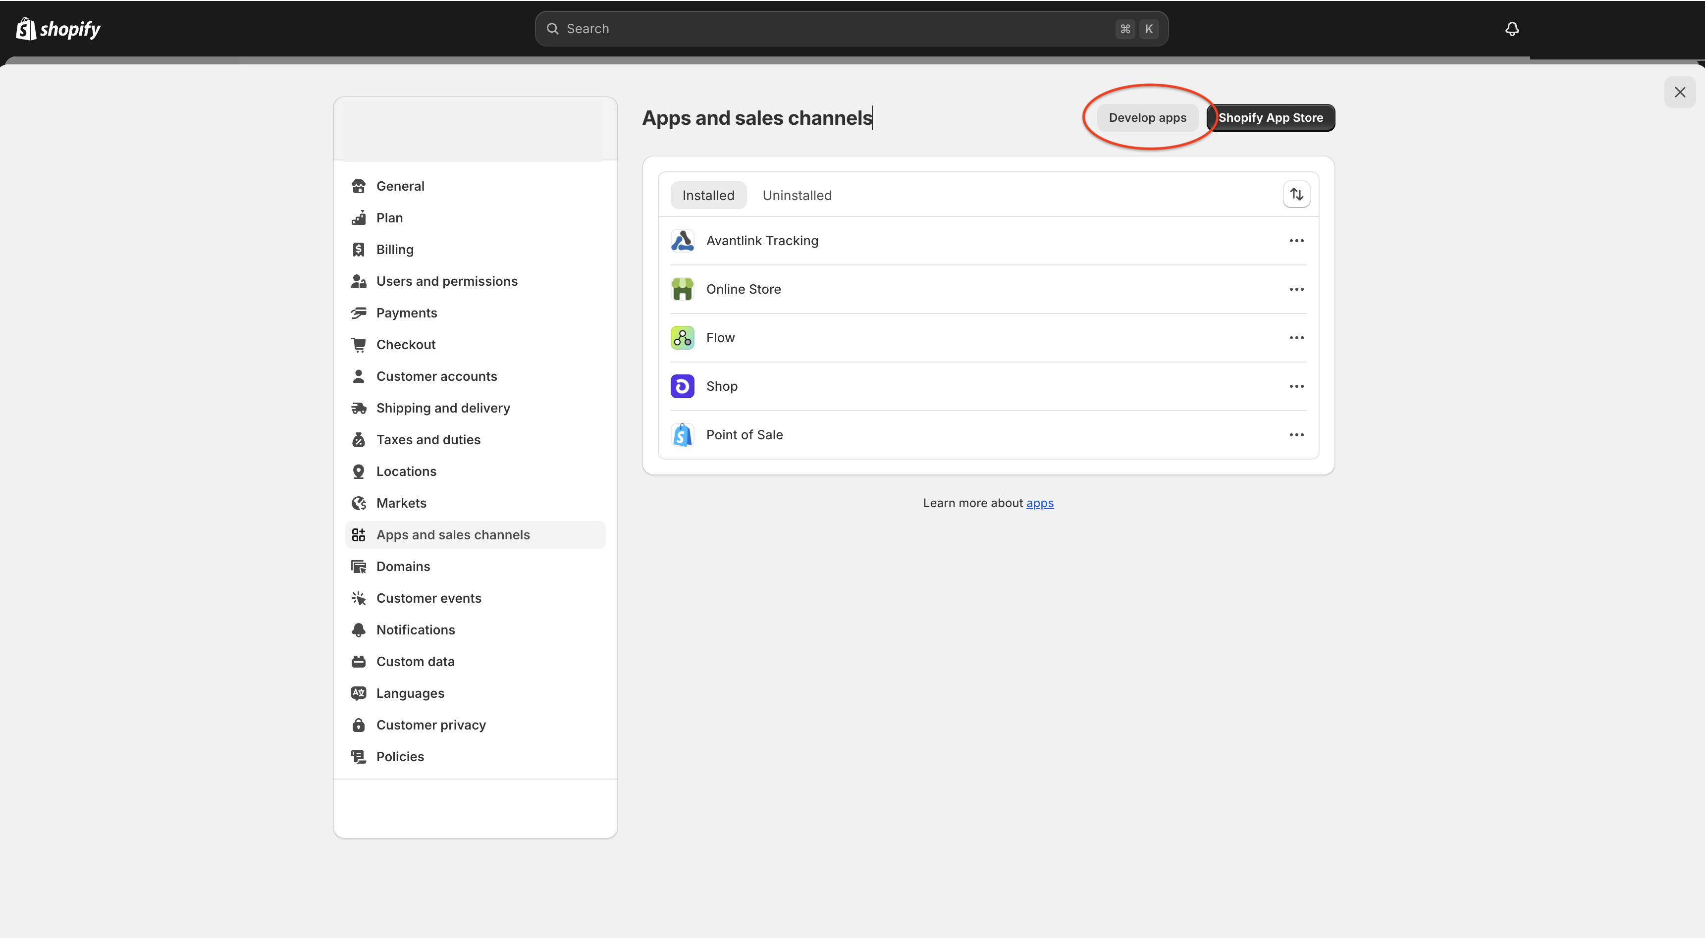Viewport: 1705px width, 938px height.
Task: Click the Locations pin icon
Action: coord(359,472)
